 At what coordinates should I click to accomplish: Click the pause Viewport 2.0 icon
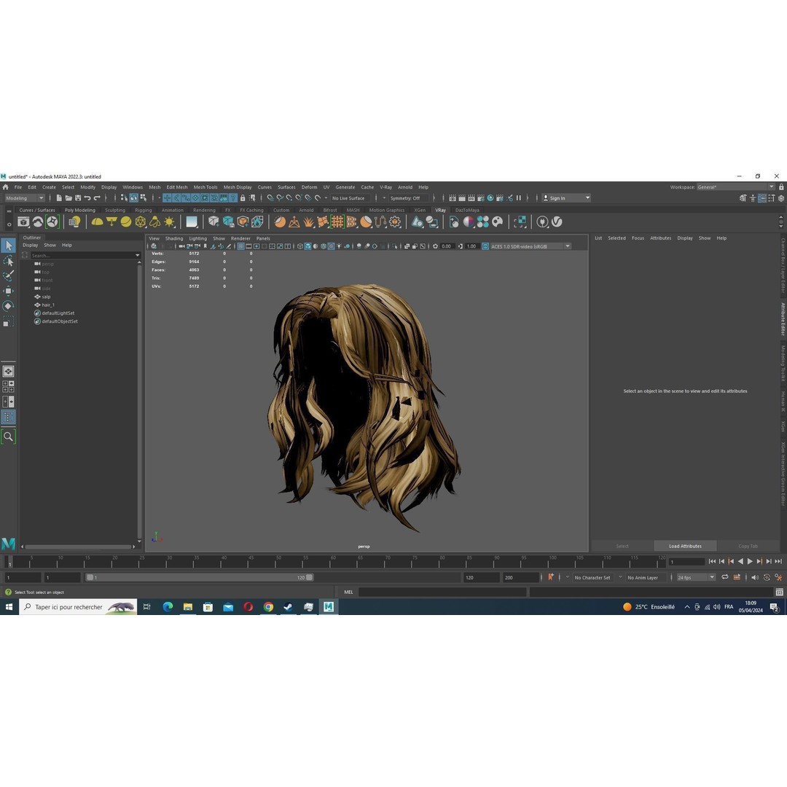click(519, 198)
